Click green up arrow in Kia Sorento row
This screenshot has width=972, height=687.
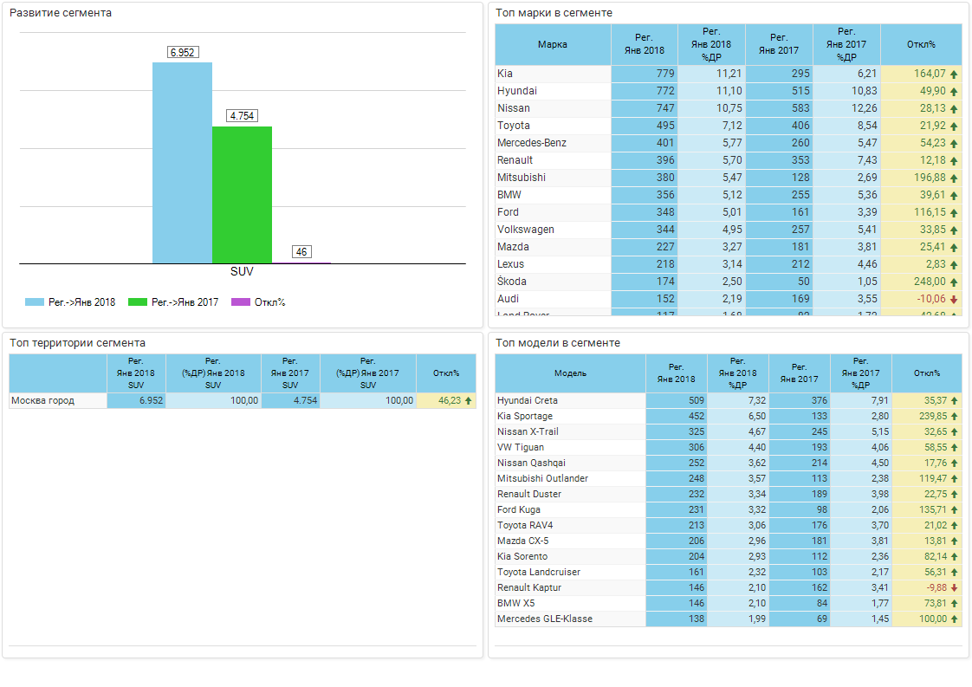pos(954,557)
